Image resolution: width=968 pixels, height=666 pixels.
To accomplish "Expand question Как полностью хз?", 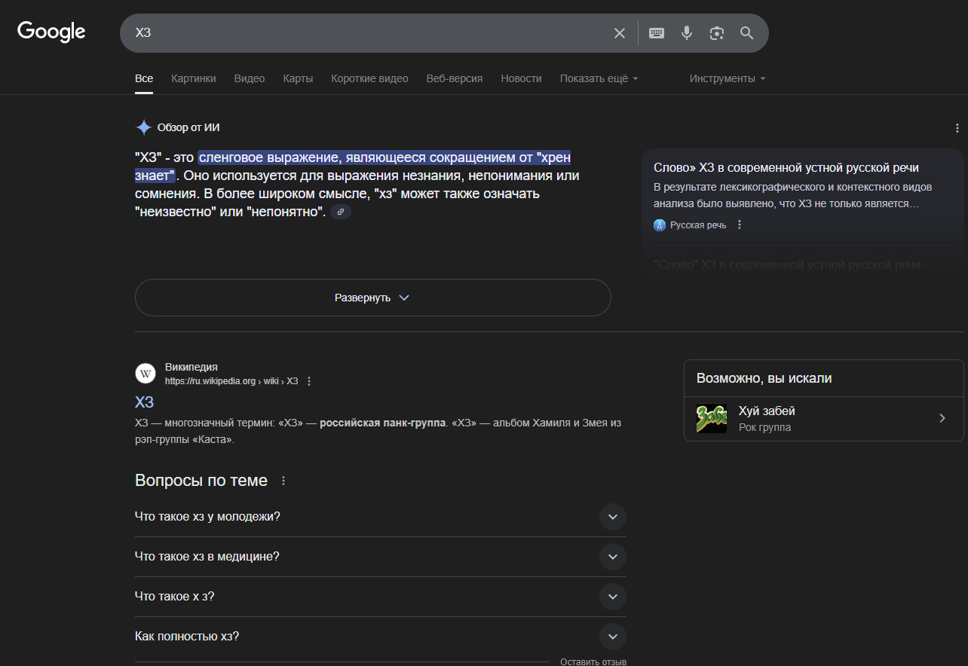I will pyautogui.click(x=381, y=637).
